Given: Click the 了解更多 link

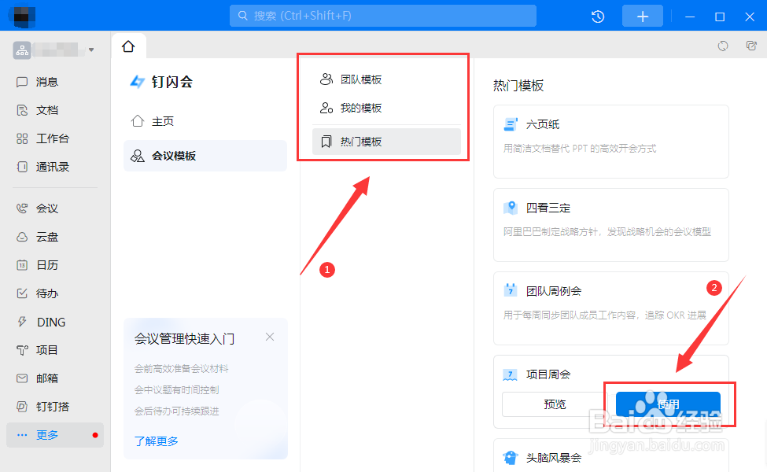Looking at the screenshot, I should click(x=156, y=441).
